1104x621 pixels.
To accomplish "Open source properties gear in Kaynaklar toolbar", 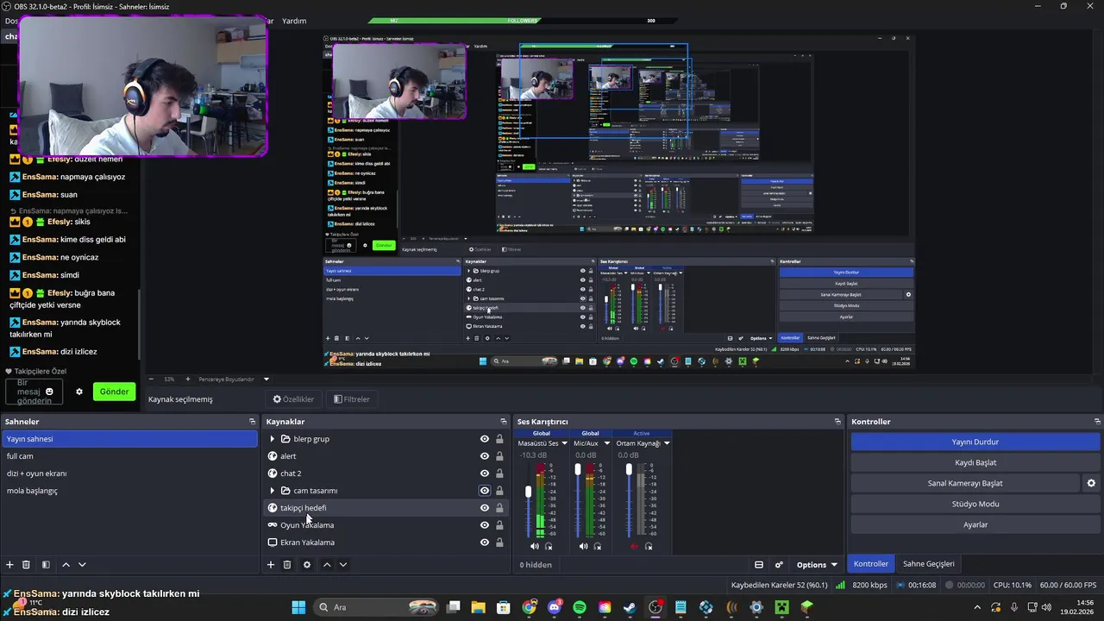I will coord(306,565).
